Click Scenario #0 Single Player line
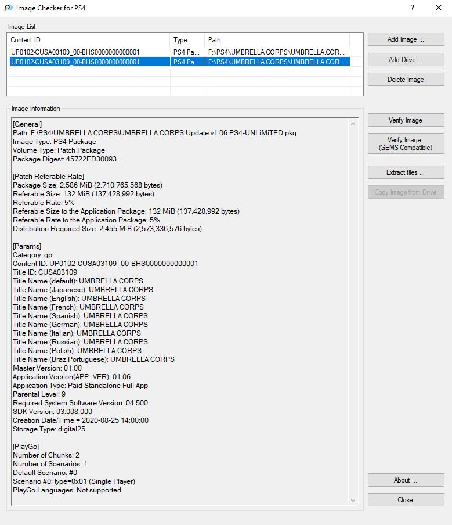The width and height of the screenshot is (452, 525). pyautogui.click(x=74, y=481)
